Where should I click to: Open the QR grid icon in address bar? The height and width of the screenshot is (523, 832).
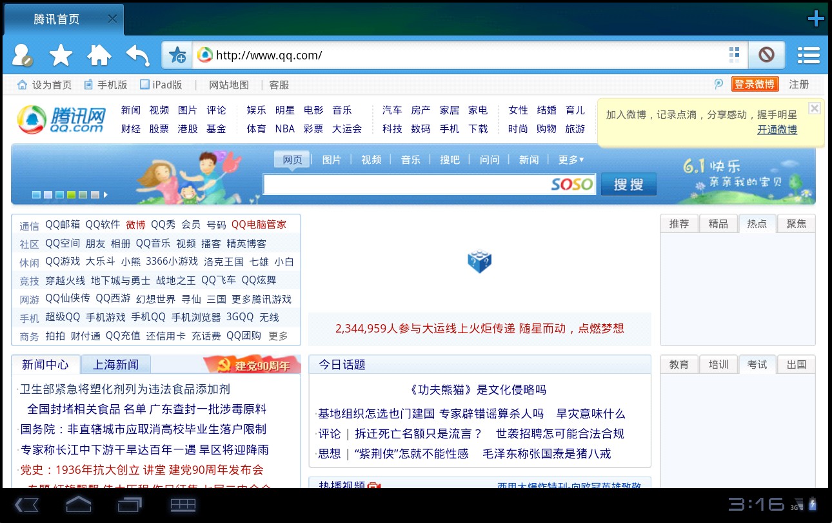click(734, 55)
